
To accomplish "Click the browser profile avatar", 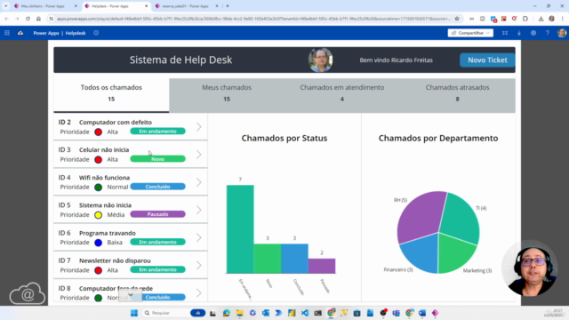I will pos(551,19).
